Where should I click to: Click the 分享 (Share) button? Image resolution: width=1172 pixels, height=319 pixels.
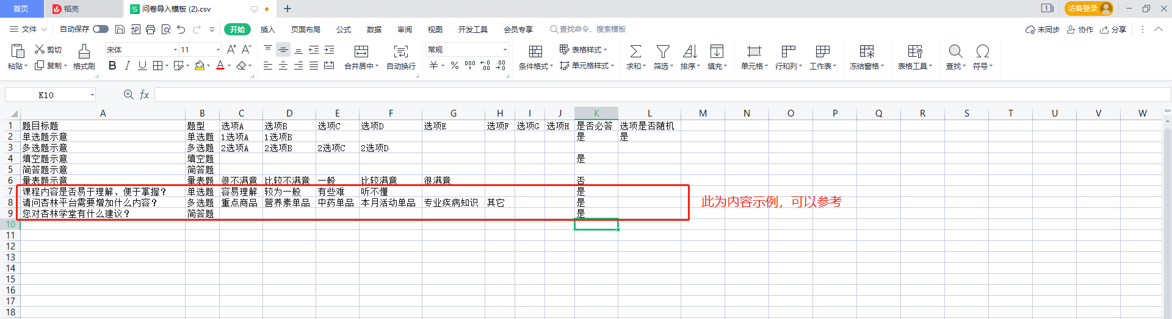pyautogui.click(x=1113, y=29)
